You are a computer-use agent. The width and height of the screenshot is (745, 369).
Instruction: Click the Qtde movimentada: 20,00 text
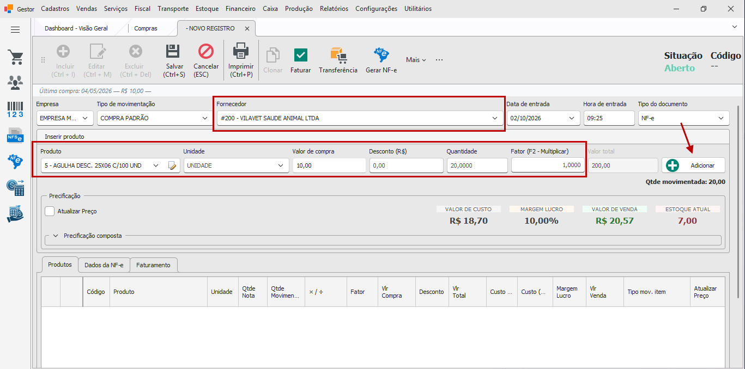pos(685,182)
